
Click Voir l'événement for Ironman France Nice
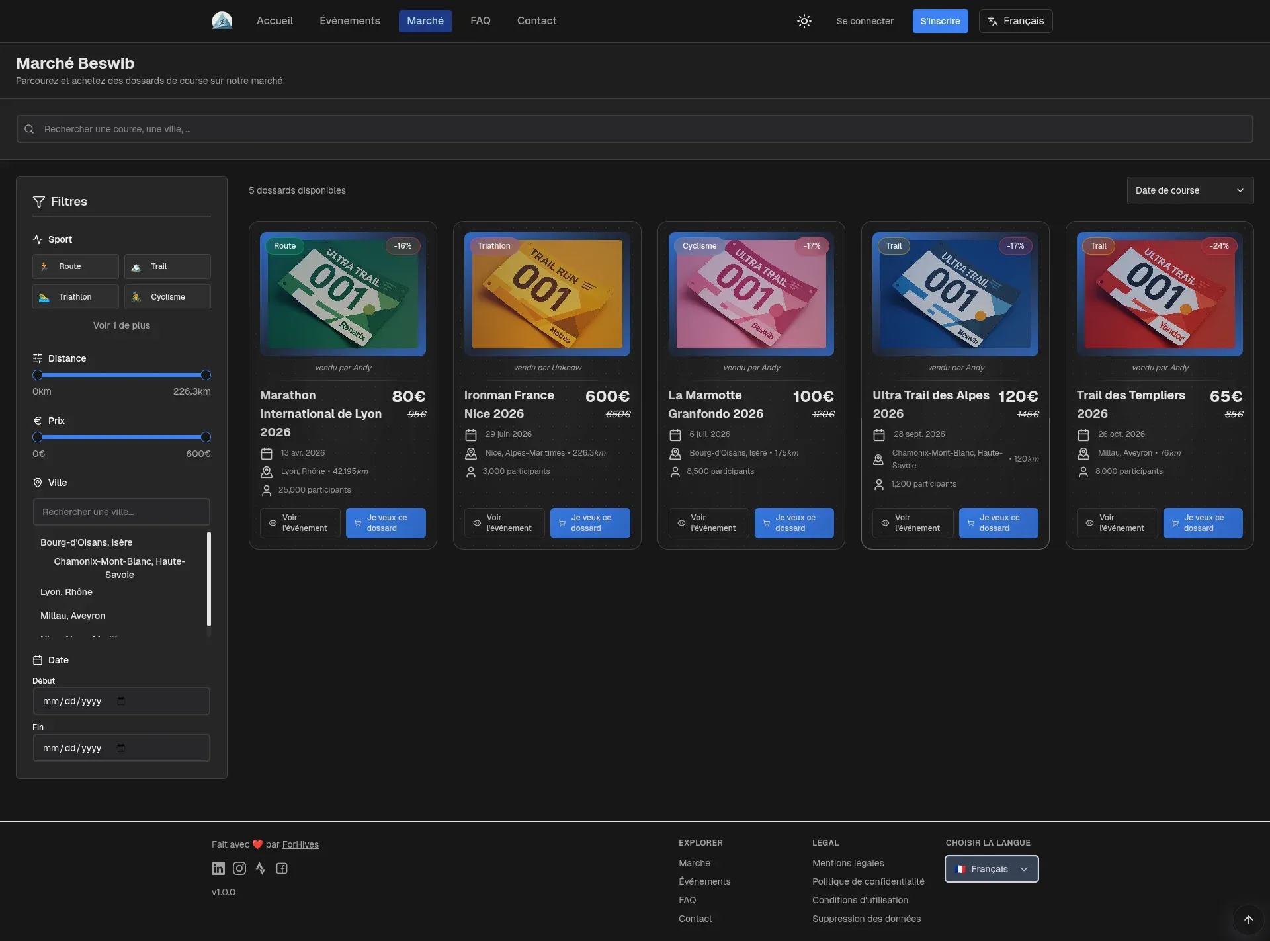505,523
